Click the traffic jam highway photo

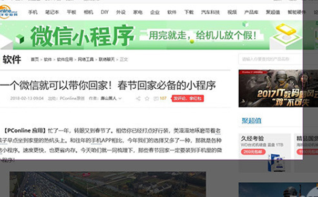108,184
